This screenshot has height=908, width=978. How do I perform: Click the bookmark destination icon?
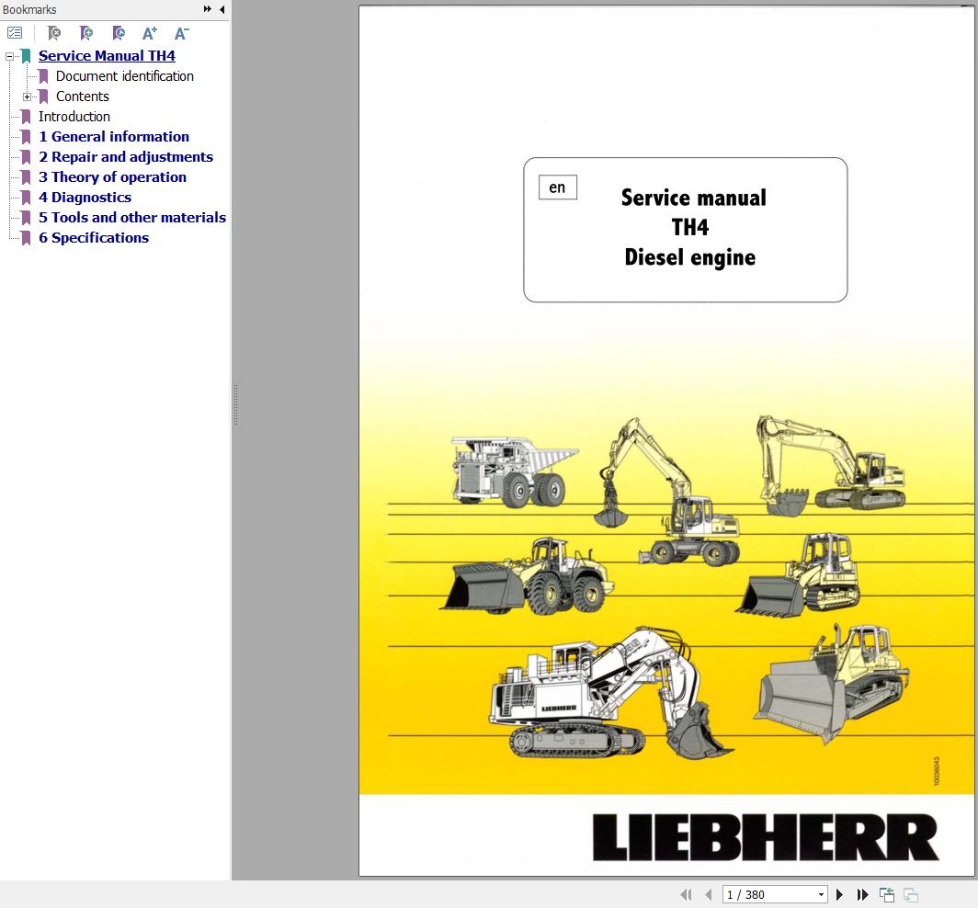[118, 32]
